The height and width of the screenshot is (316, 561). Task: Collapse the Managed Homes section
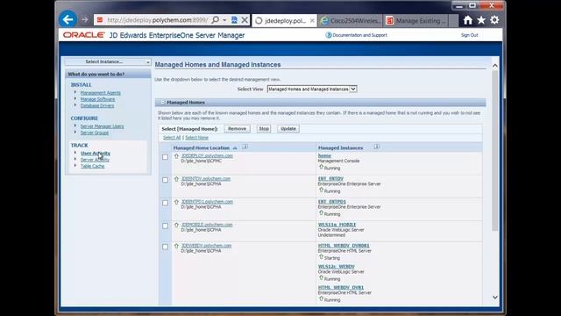163,103
